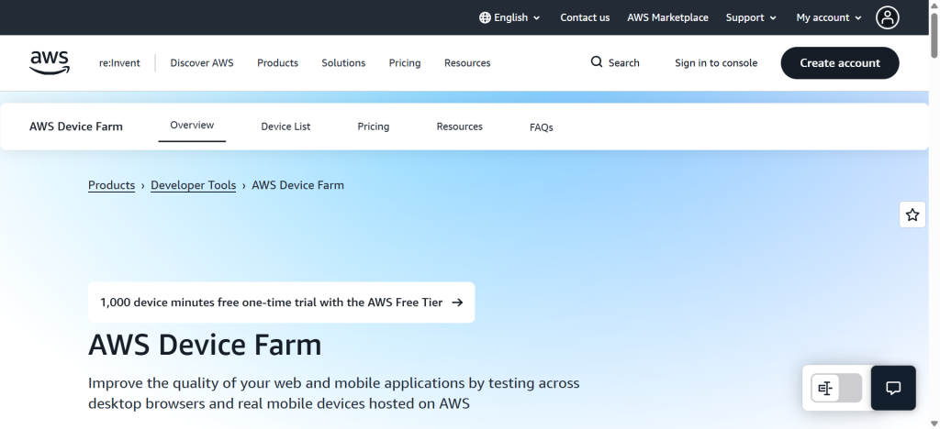The height and width of the screenshot is (429, 940).
Task: Click the page vertical scrollbar thumb
Action: pyautogui.click(x=934, y=35)
